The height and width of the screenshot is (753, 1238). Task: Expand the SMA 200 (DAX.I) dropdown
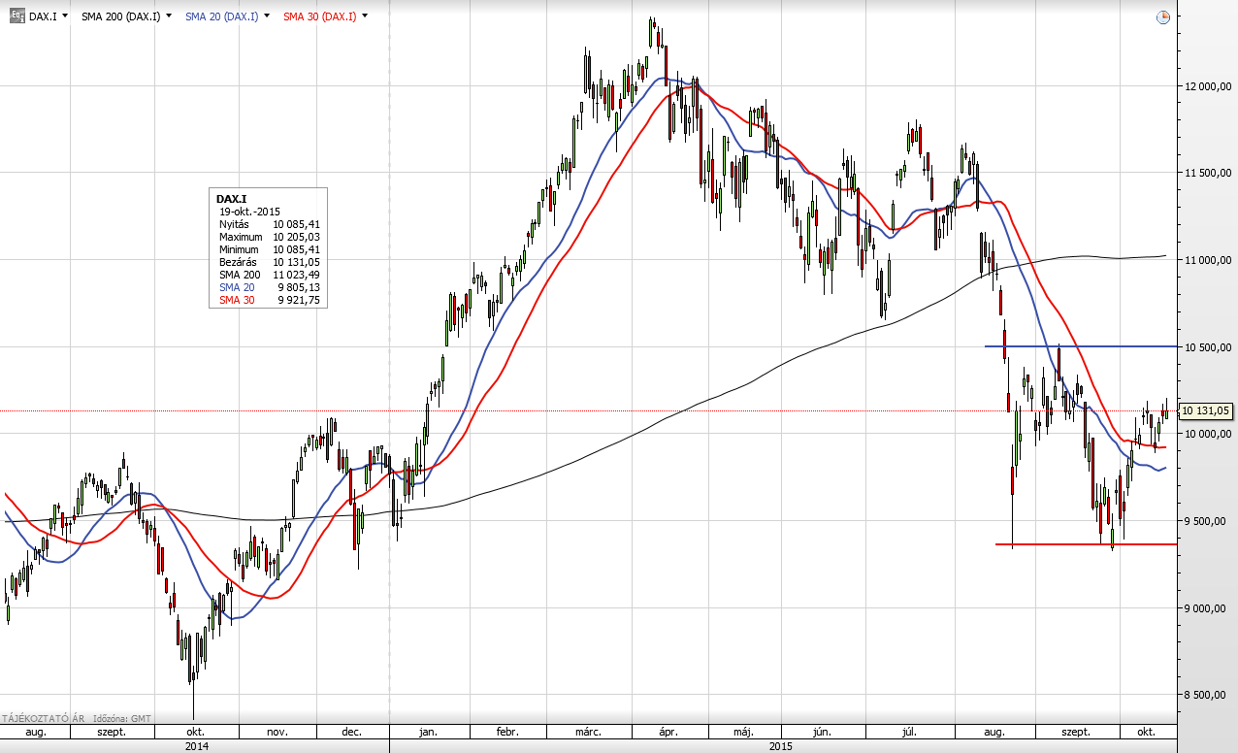pos(169,16)
